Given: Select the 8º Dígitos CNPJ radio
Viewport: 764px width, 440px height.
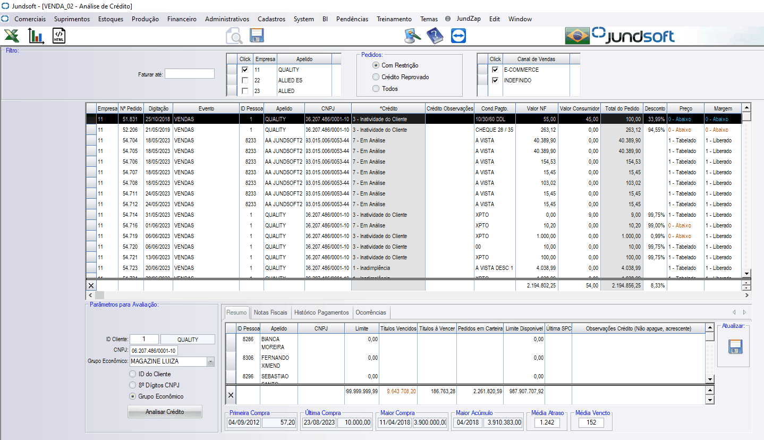Looking at the screenshot, I should coord(133,385).
